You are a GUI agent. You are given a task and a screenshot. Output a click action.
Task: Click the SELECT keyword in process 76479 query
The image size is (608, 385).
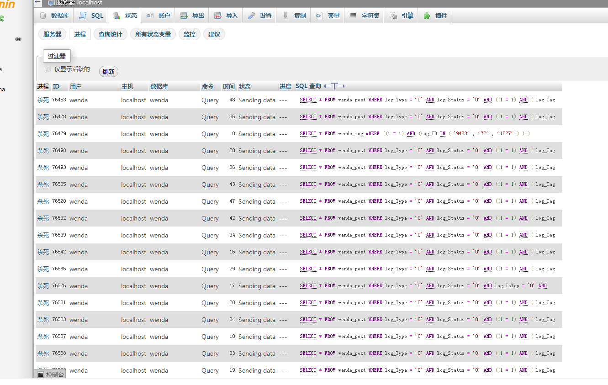pos(308,134)
